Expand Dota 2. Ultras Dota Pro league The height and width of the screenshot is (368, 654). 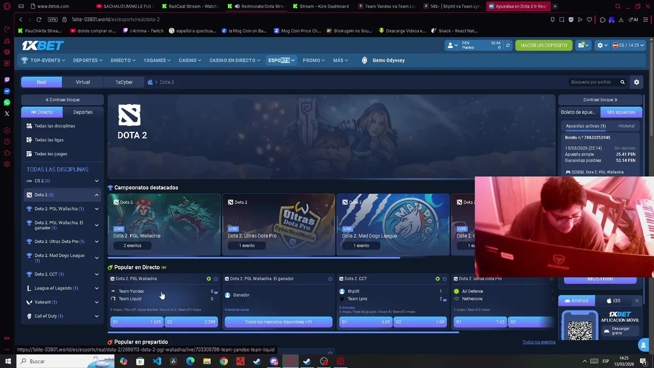tap(97, 241)
